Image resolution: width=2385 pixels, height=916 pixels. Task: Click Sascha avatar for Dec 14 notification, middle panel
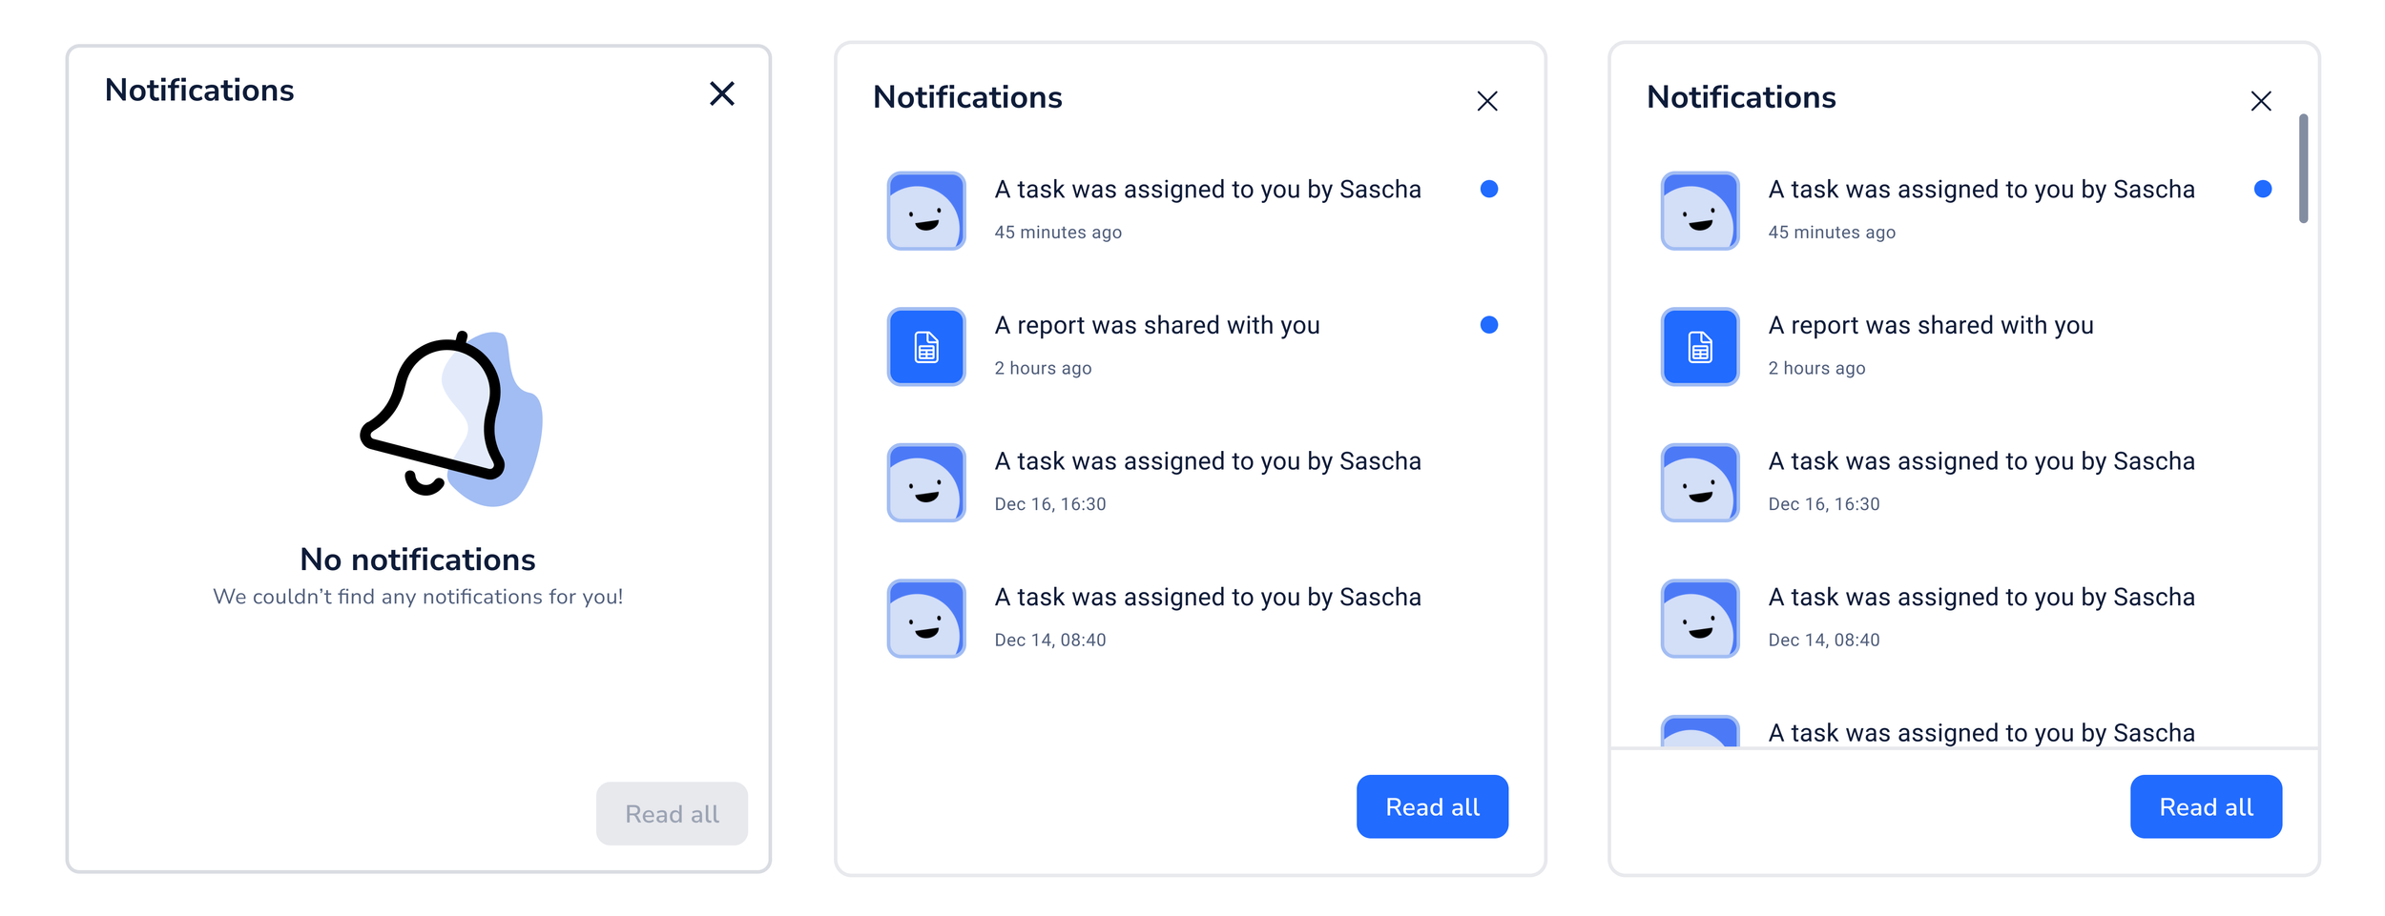pos(926,619)
